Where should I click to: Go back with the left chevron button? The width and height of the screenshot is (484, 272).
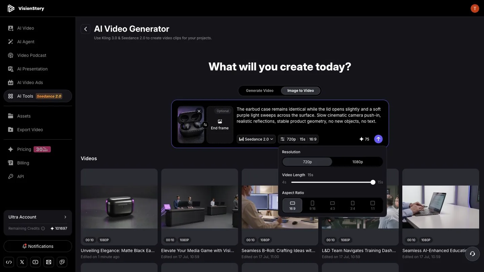[85, 29]
